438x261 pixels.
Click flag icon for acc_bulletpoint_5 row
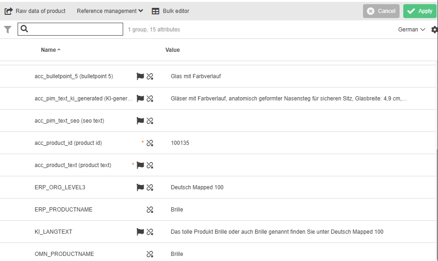point(140,76)
